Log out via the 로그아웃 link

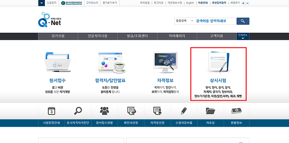point(159,3)
